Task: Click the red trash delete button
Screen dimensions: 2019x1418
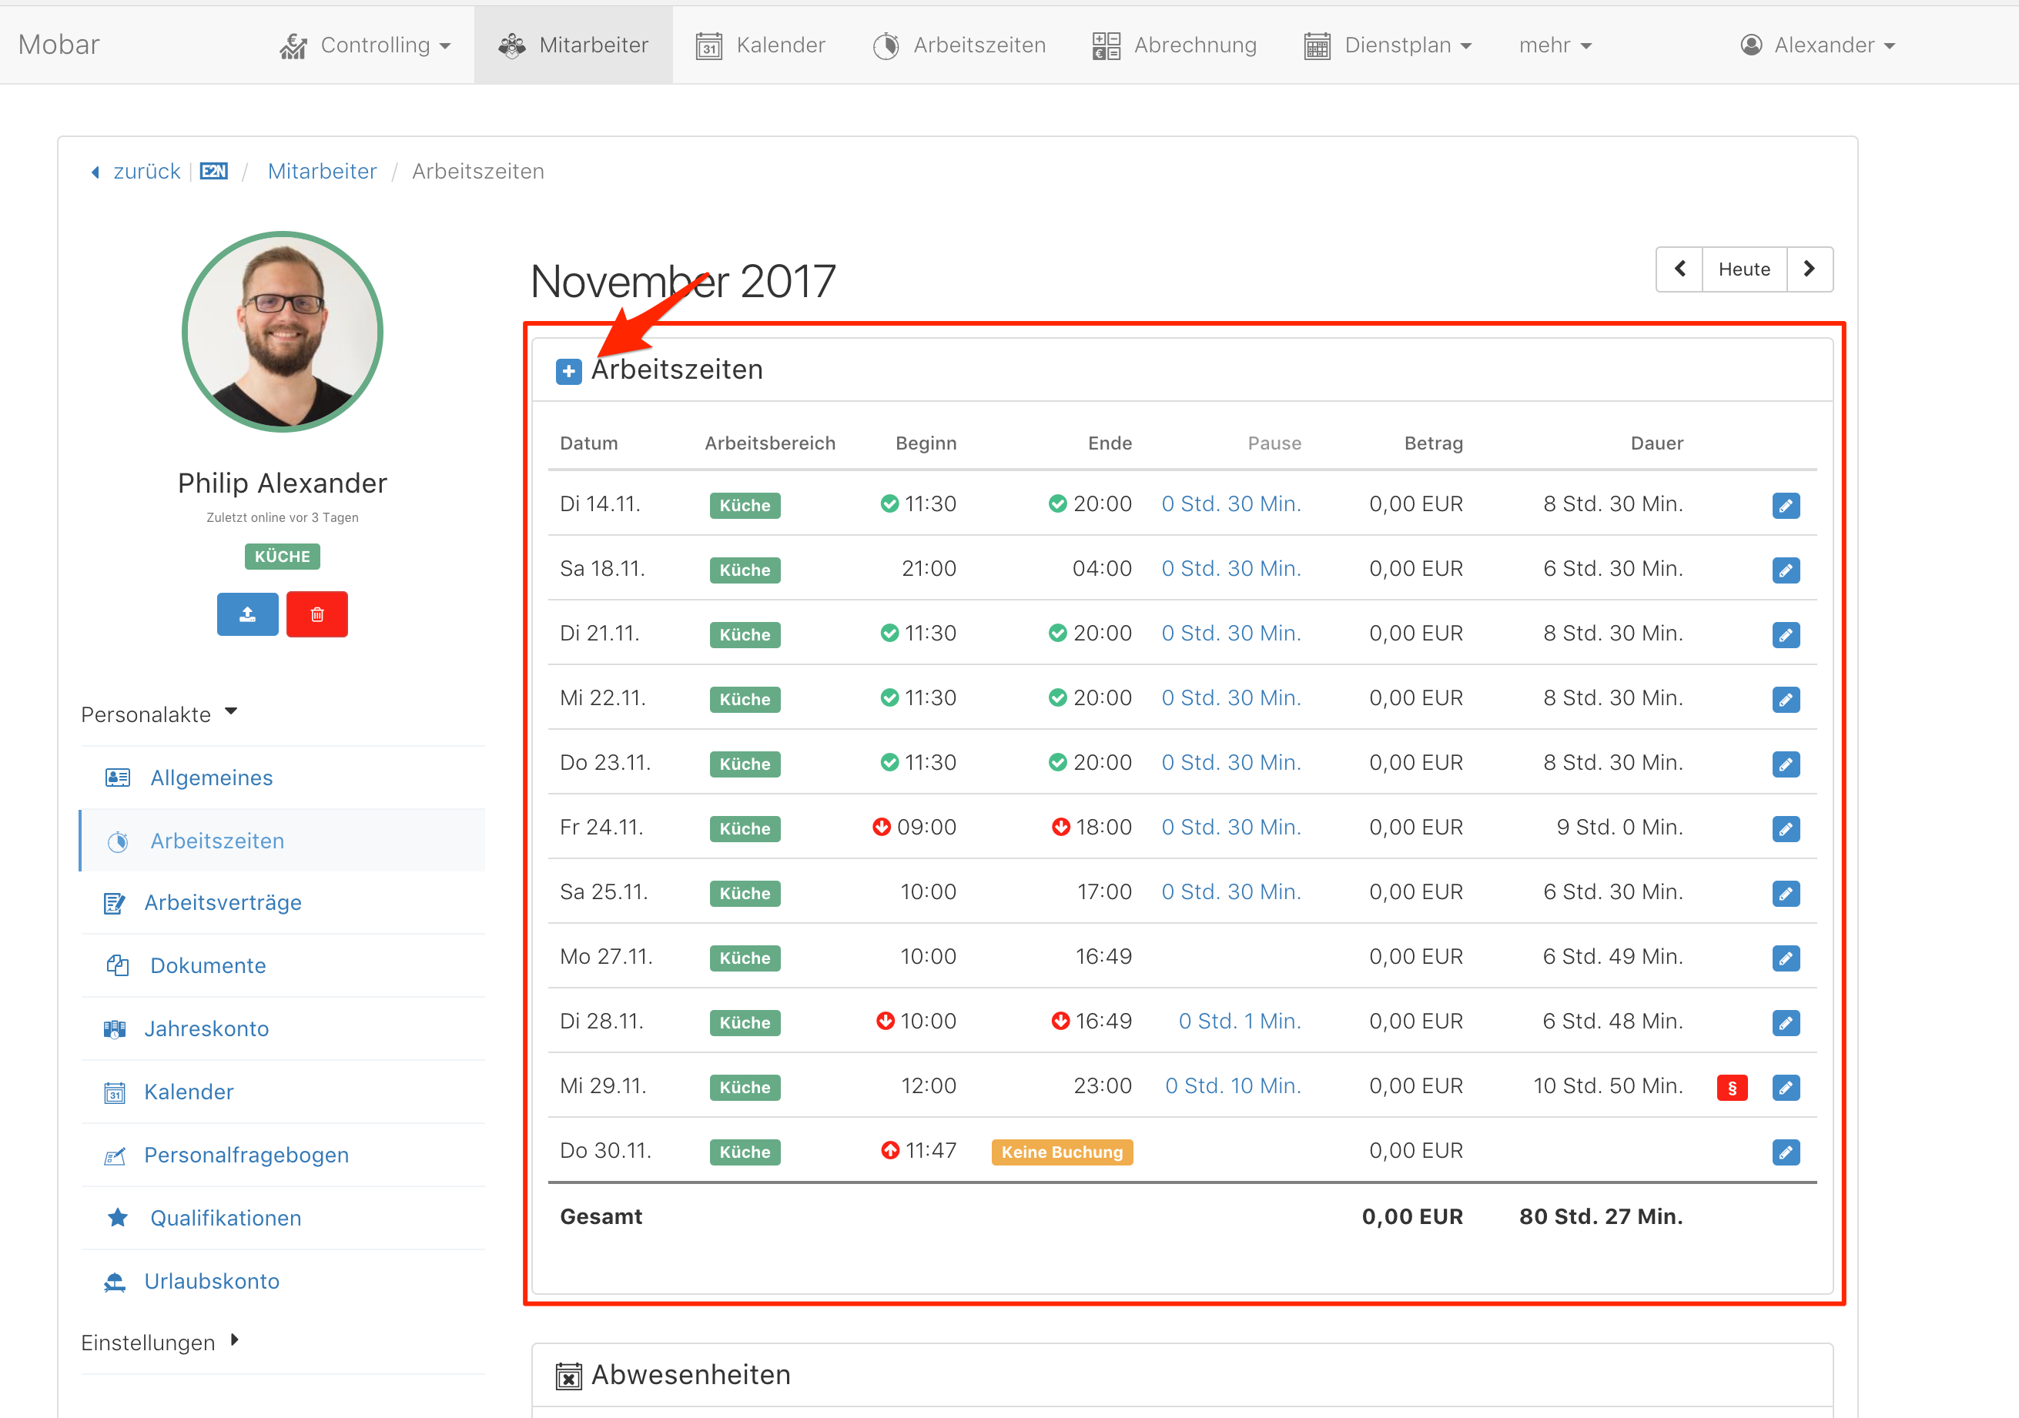Action: click(x=316, y=614)
